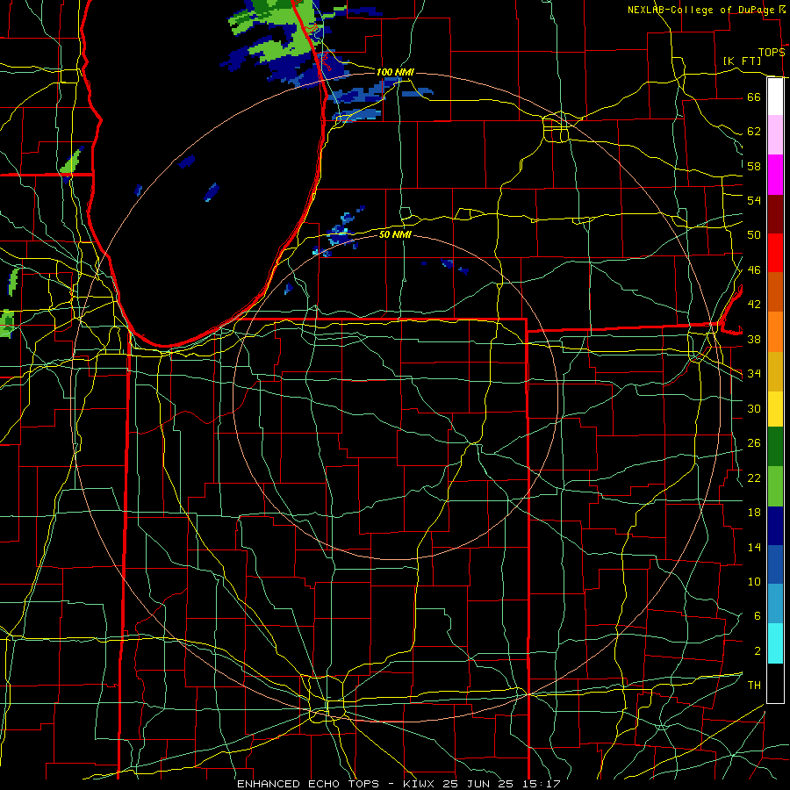Click the black TH swatch at the legend bottom
Viewport: 790px width, 790px height.
coord(775,683)
